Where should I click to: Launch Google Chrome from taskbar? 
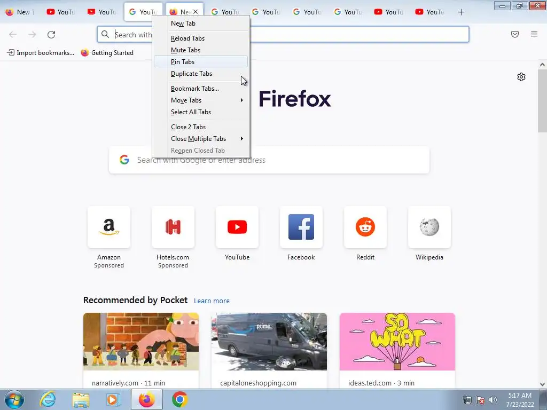coord(179,399)
